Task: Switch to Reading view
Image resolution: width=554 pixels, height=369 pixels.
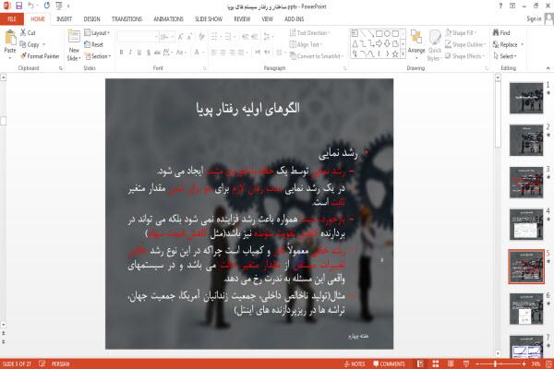Action: (x=451, y=364)
